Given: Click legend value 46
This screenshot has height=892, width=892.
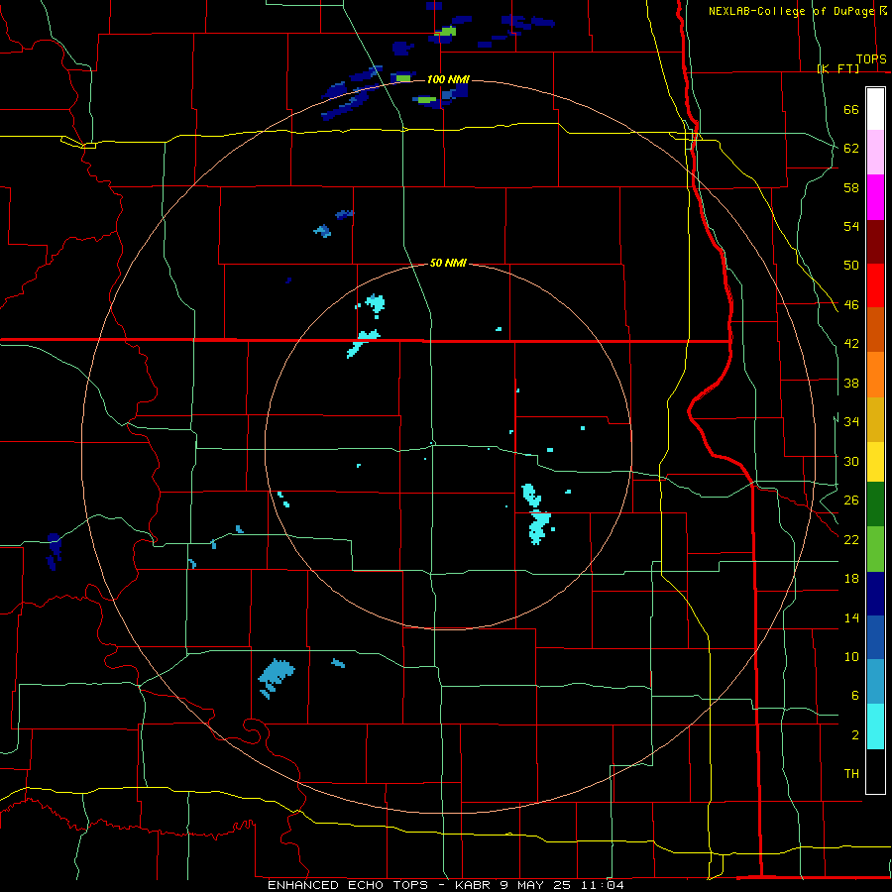Looking at the screenshot, I should coord(851,305).
